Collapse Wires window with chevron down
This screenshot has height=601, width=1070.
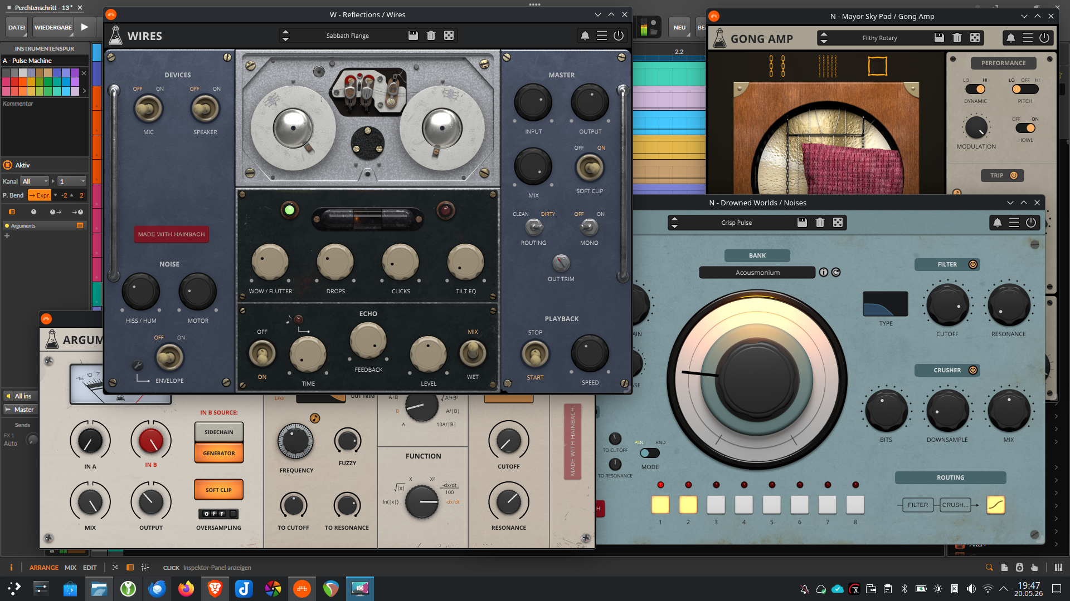click(x=598, y=14)
